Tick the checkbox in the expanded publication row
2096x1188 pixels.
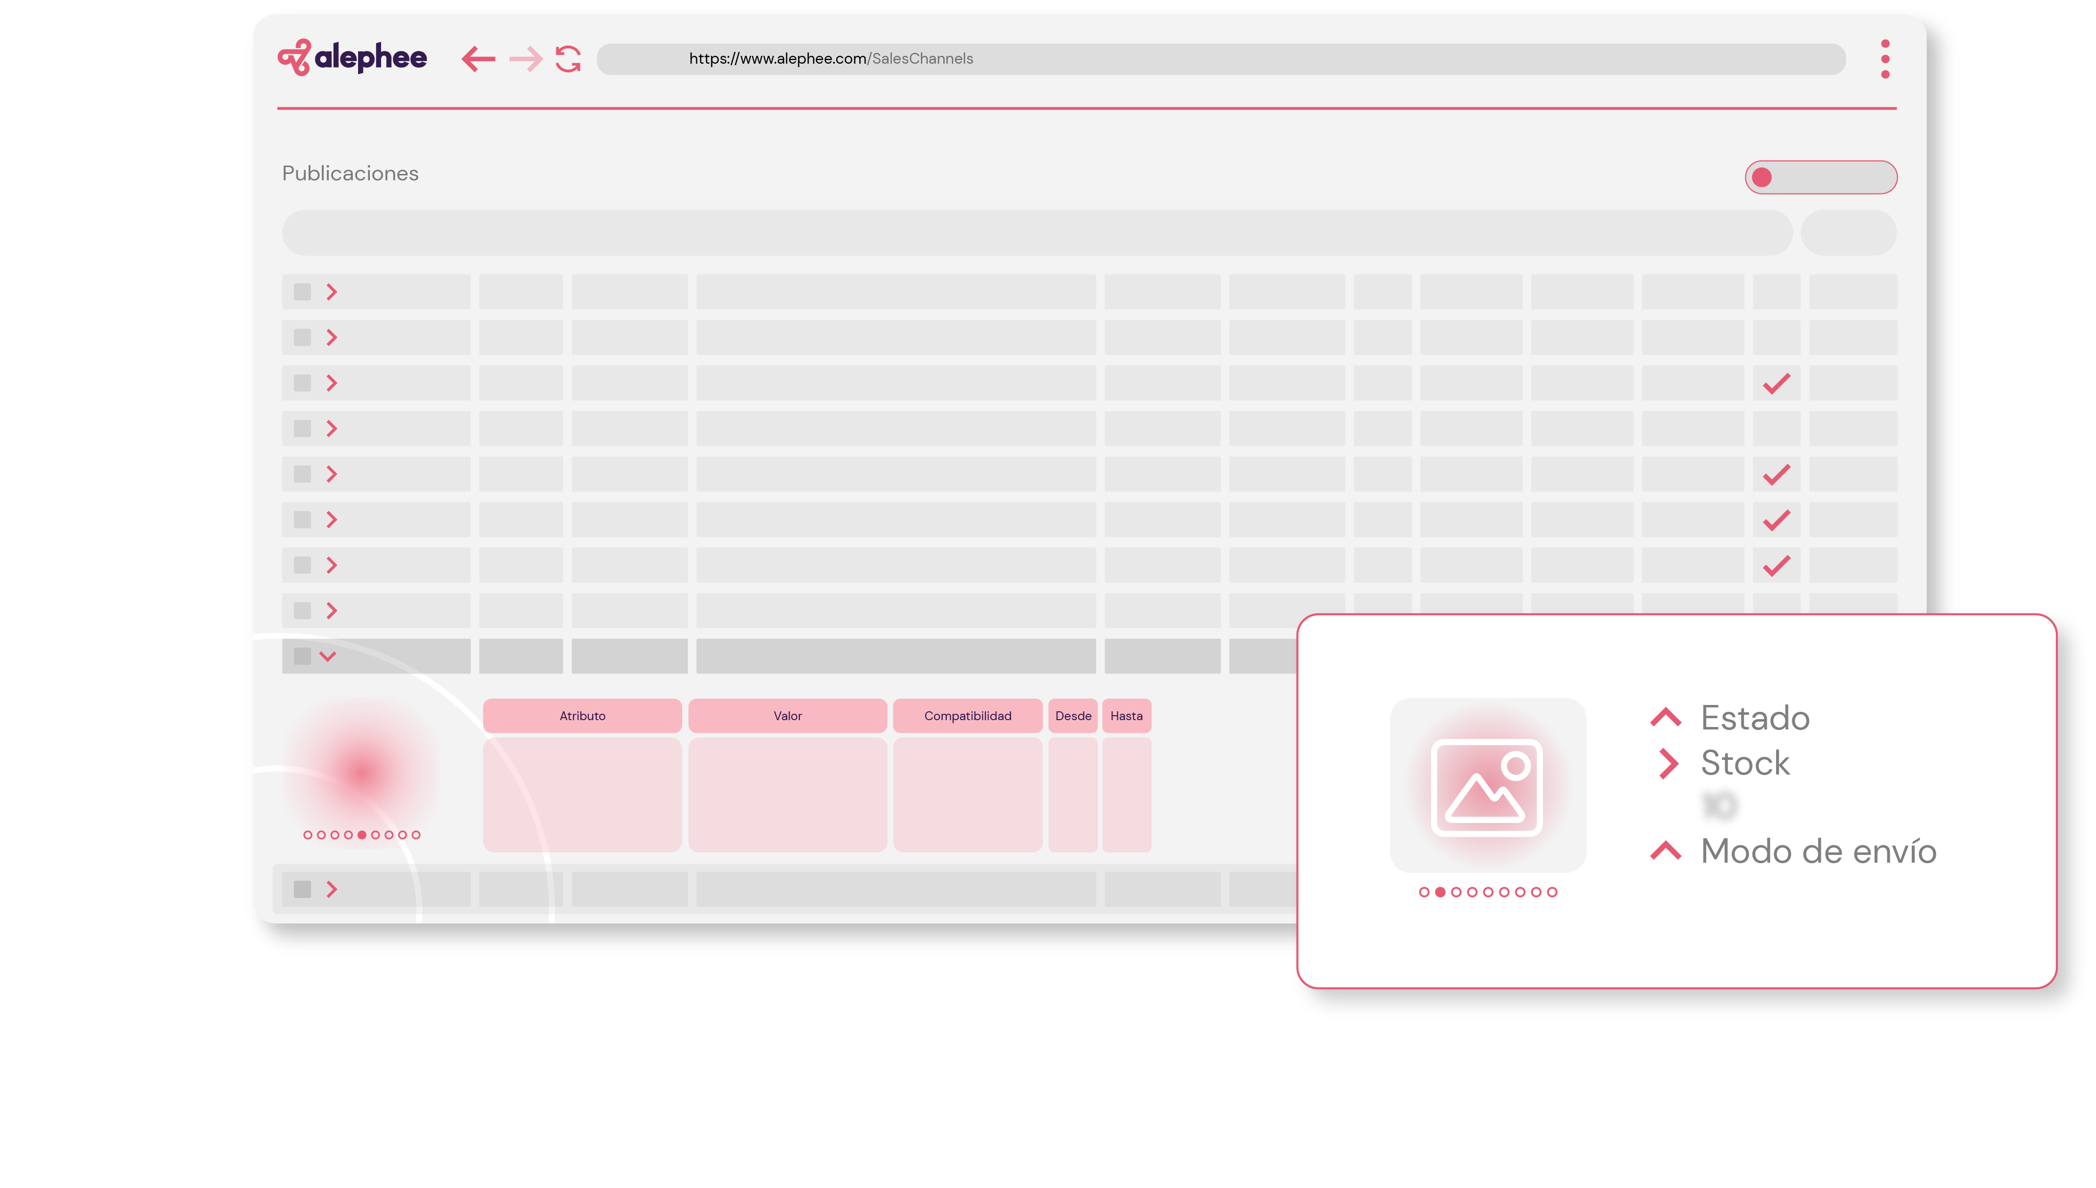click(303, 656)
